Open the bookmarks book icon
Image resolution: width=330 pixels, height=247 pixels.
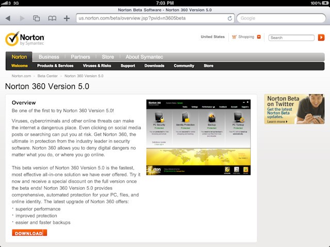[x=52, y=19]
